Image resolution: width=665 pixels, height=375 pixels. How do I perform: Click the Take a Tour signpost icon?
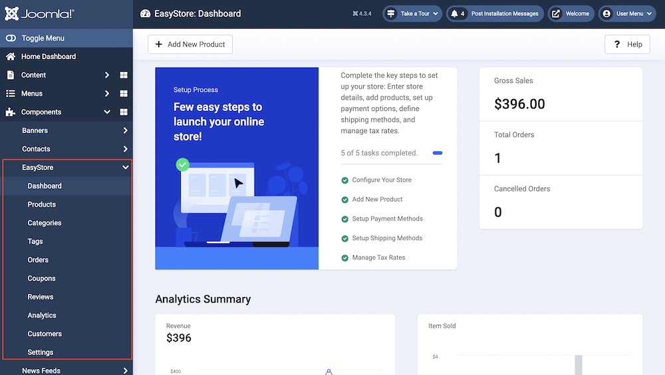click(x=391, y=13)
